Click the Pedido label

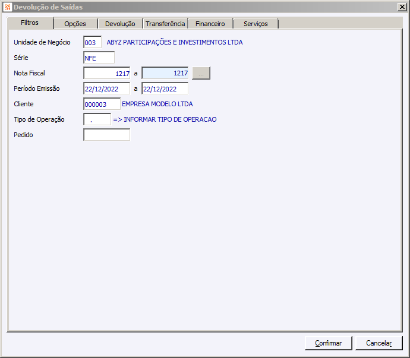(23, 135)
